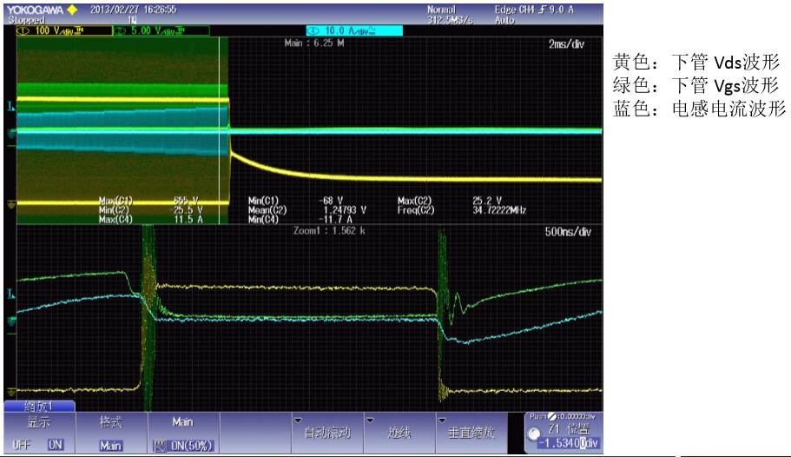
Task: Click the Z1 位置 value field
Action: [568, 444]
